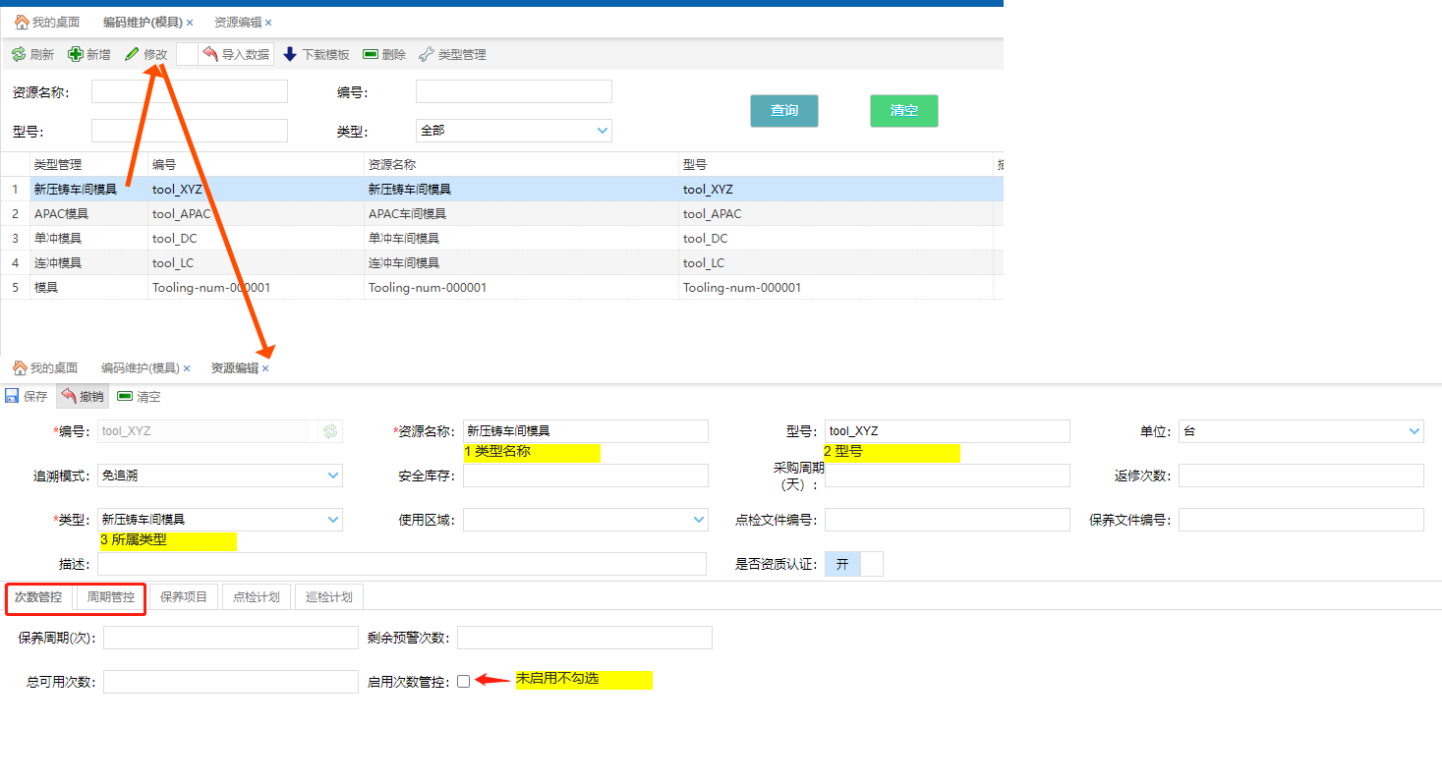Image resolution: width=1442 pixels, height=784 pixels.
Task: Click the 刷新 refresh icon in toolbar
Action: (x=18, y=55)
